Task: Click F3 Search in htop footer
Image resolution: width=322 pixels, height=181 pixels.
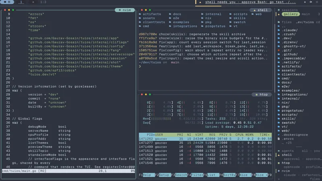Action: pos(179,175)
